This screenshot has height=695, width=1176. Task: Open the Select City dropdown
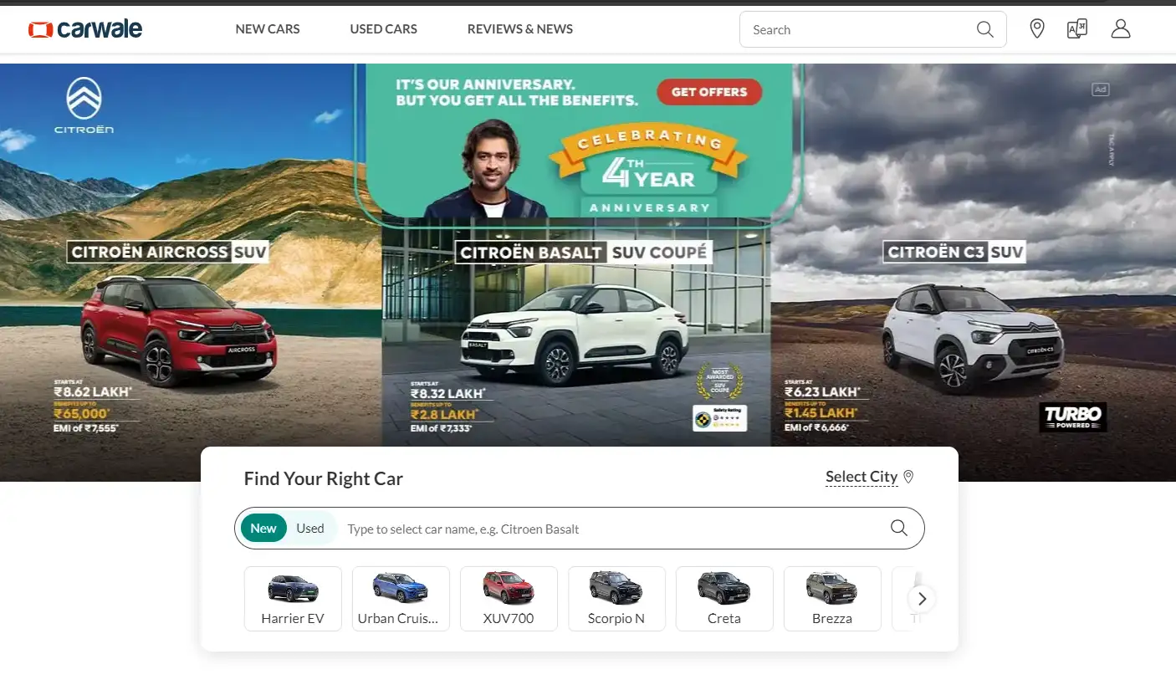(862, 477)
